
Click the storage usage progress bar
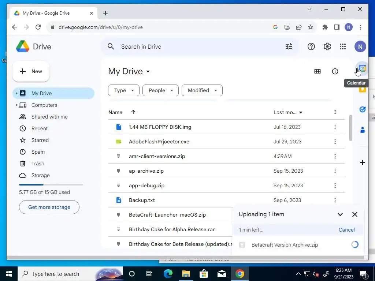[x=51, y=185]
